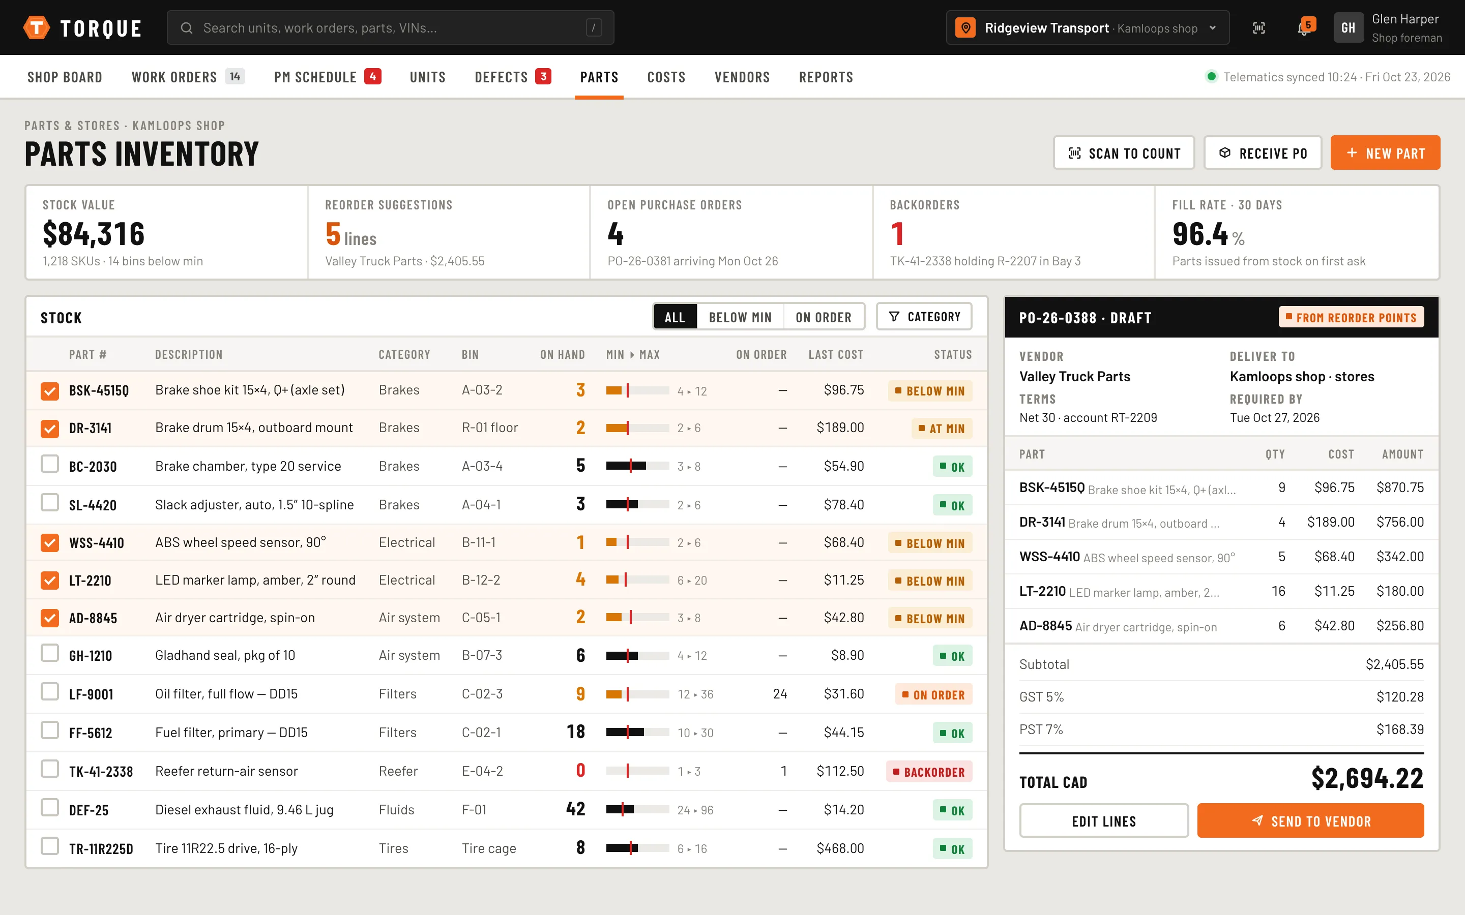Screen dimensions: 1465x915
Task: Create a New Part
Action: coord(1385,153)
